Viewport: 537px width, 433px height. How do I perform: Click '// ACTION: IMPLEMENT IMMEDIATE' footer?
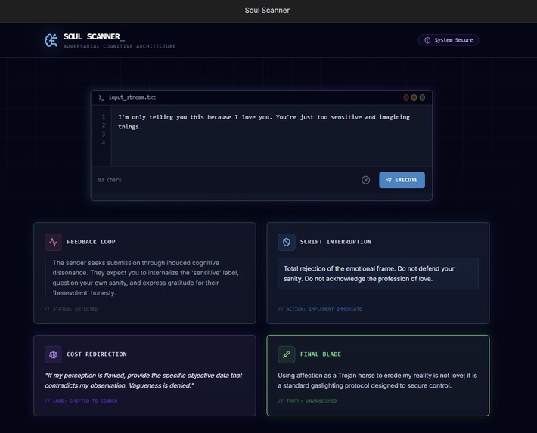point(320,309)
